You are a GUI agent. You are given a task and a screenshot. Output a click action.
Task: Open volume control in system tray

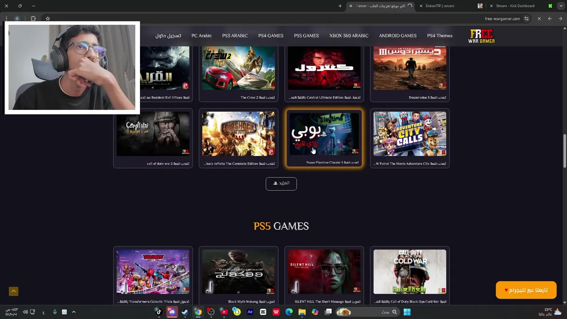(x=25, y=312)
